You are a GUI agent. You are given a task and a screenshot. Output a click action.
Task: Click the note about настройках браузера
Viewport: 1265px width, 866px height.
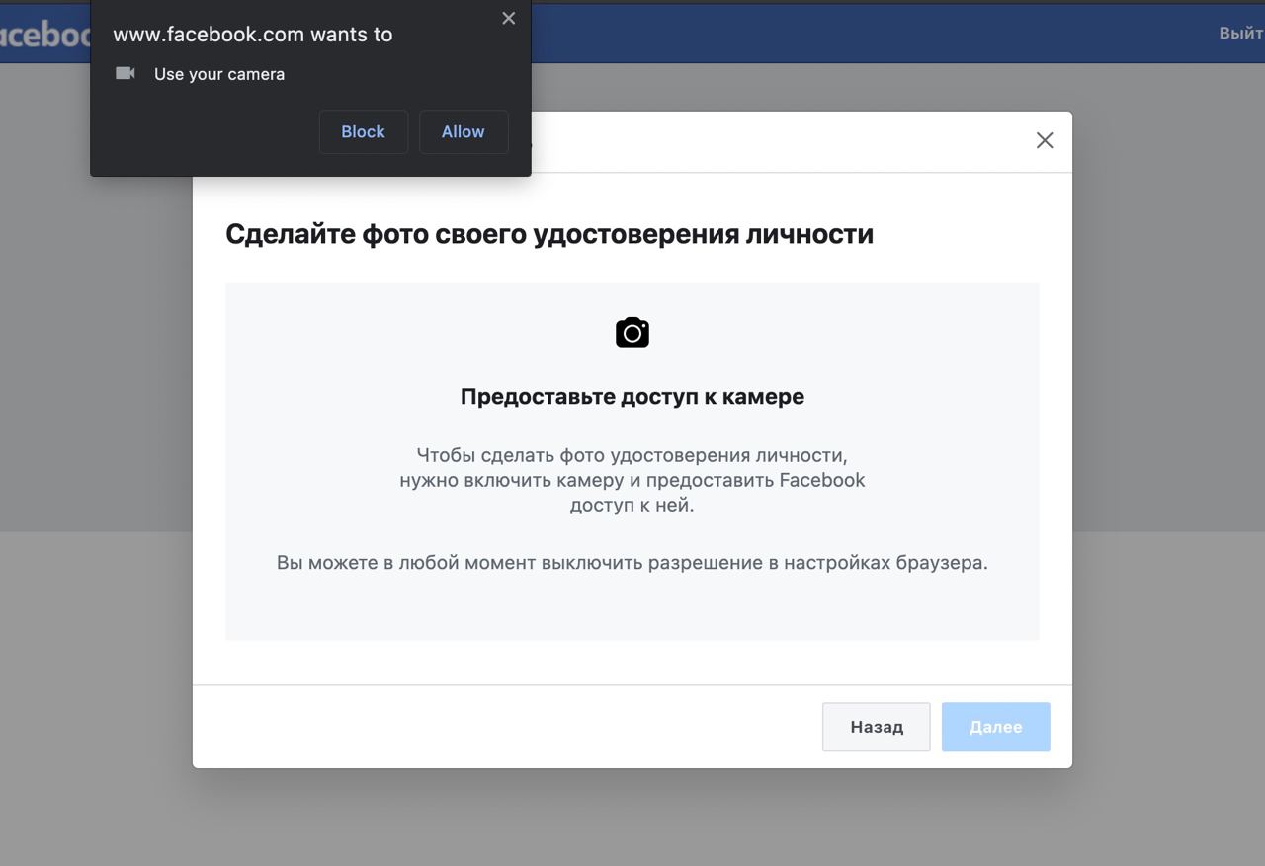pos(632,564)
